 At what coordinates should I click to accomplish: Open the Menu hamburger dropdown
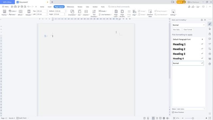(x=5, y=7)
